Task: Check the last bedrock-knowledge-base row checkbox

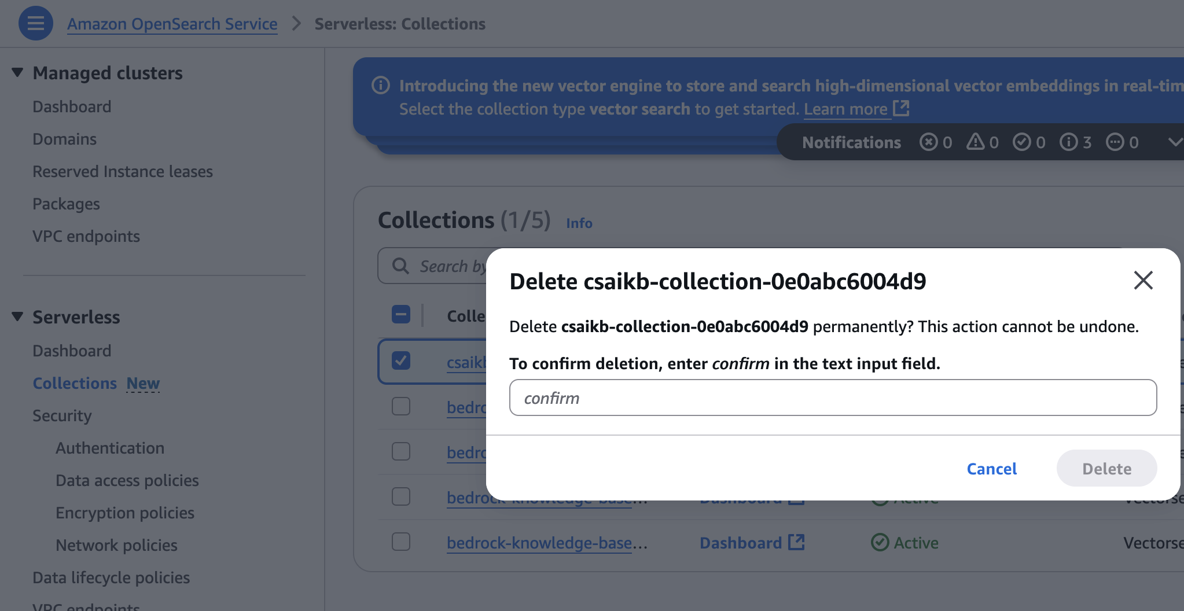Action: point(401,542)
